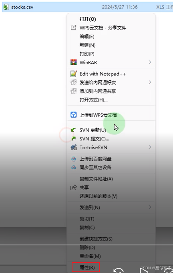Click the Notepad++ icon beside Edit entry

tap(74, 74)
